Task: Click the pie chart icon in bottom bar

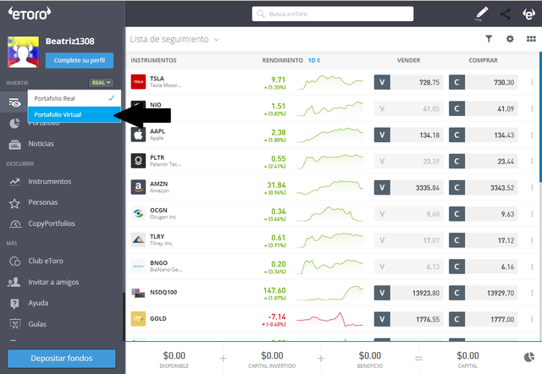Action: pyautogui.click(x=528, y=357)
